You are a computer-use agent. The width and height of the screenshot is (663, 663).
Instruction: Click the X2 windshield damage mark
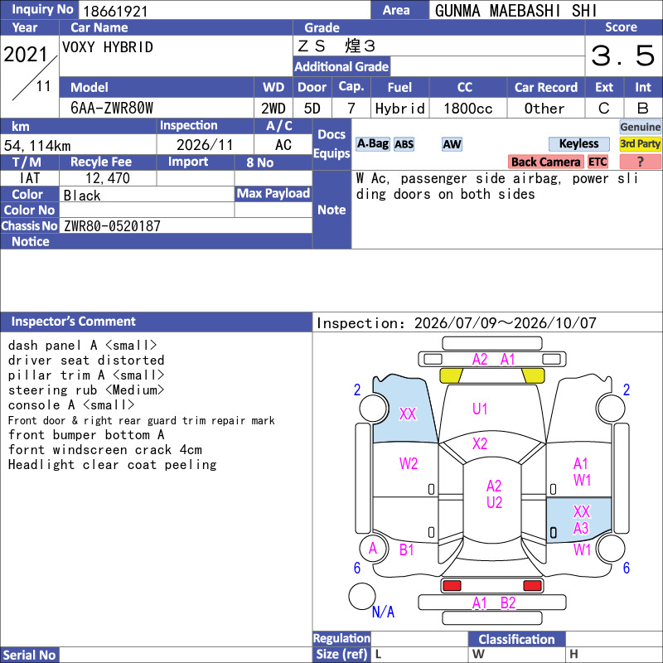(480, 443)
